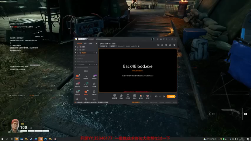Viewport: 251px width, 141px height.
Task: Click the lock-shaped icon above the preview
Action: [x=162, y=45]
